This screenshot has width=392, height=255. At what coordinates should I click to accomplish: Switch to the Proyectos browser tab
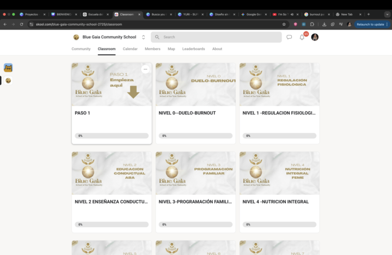(33, 14)
